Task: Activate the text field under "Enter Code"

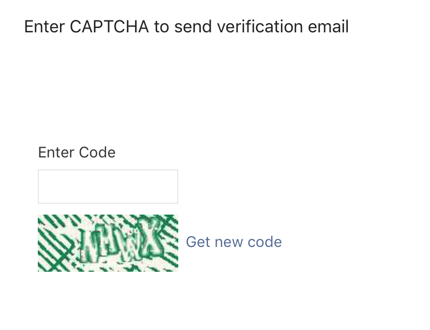Action: point(108,187)
